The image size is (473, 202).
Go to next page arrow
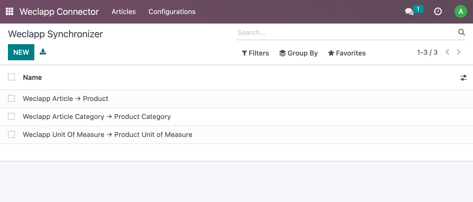pyautogui.click(x=459, y=52)
